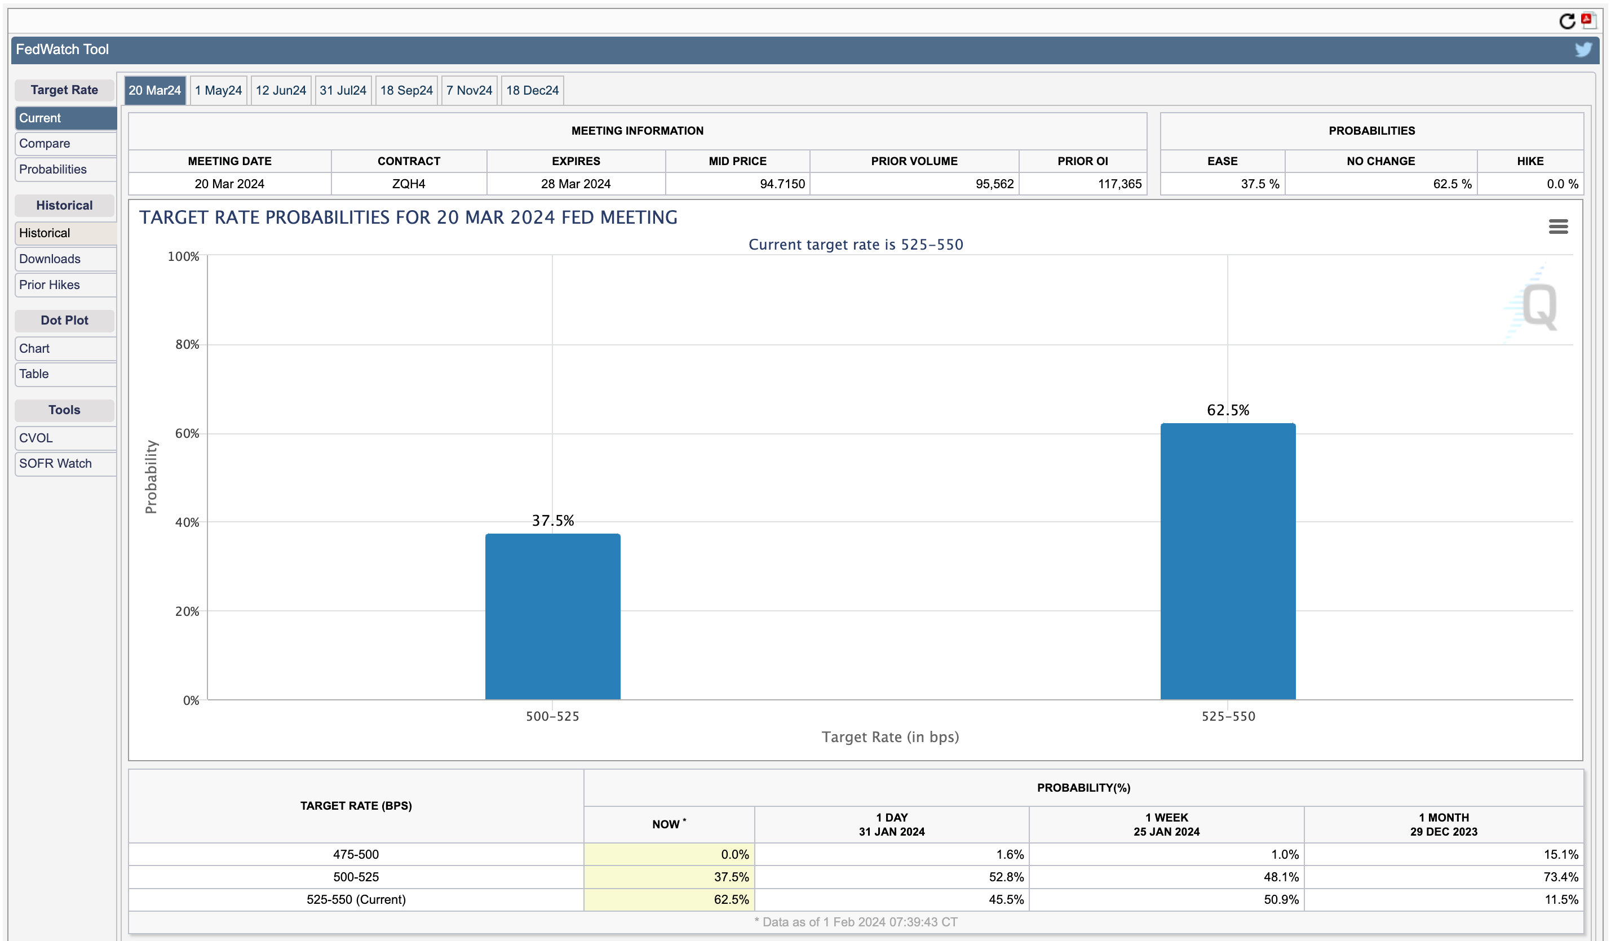Select Probabilities in the sidebar

click(x=65, y=170)
